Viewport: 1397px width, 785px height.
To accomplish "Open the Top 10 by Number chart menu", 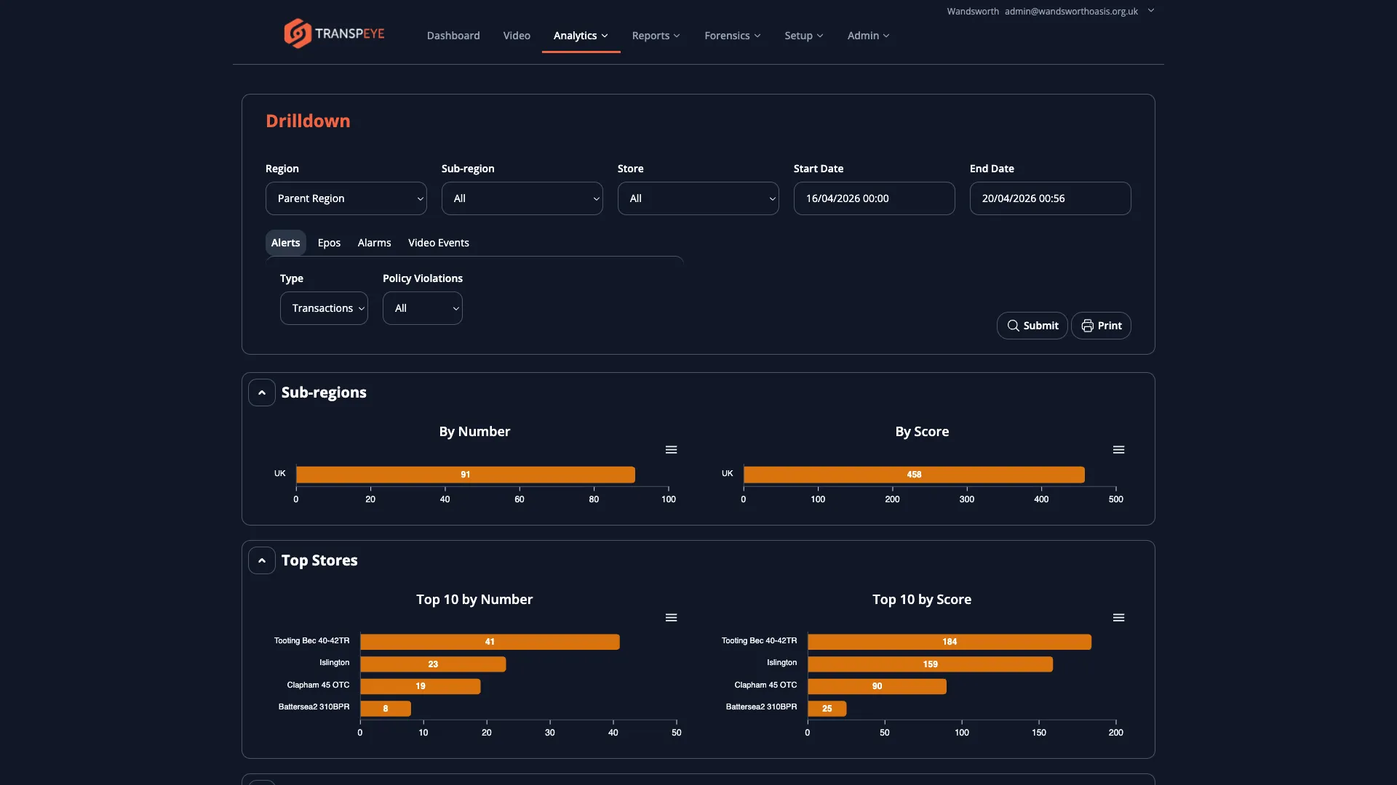I will click(x=671, y=617).
